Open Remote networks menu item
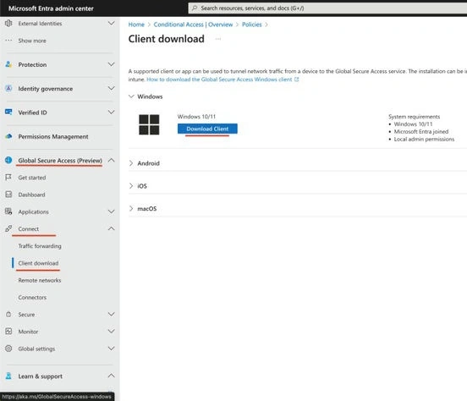This screenshot has height=401, width=467. 40,280
